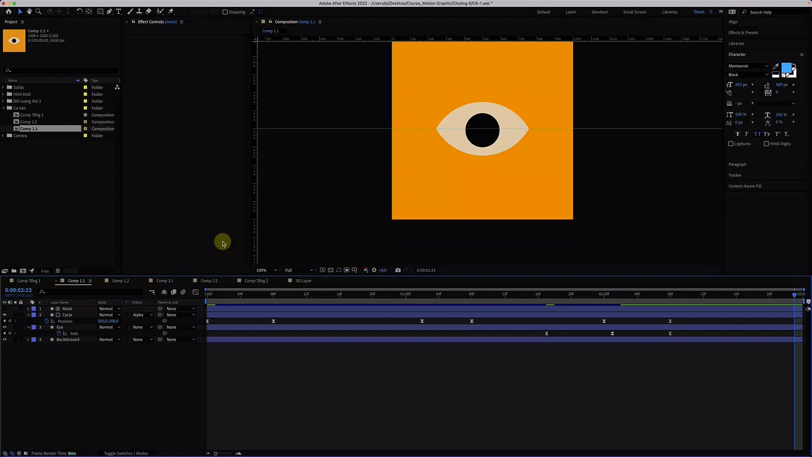Select the Rotation tool
This screenshot has width=812, height=457.
[80, 11]
